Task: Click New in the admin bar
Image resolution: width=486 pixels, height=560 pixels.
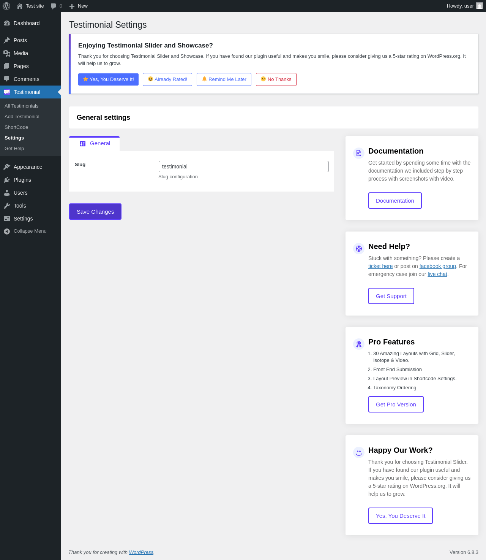Action: [79, 6]
